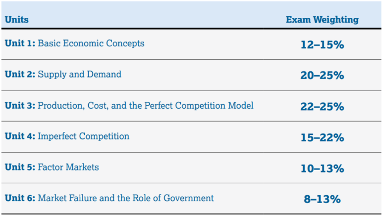The width and height of the screenshot is (383, 216).
Task: Click the 15–22% weighting value
Action: click(322, 137)
